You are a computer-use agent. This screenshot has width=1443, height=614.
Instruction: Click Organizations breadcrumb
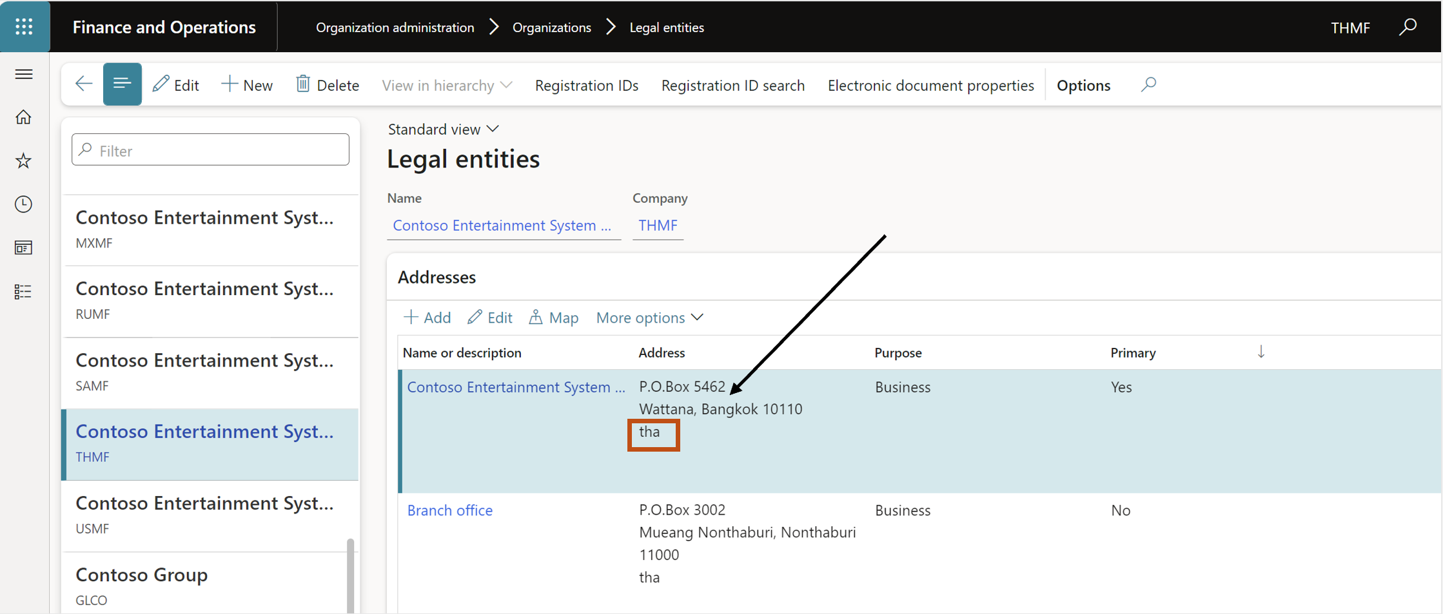pos(551,27)
